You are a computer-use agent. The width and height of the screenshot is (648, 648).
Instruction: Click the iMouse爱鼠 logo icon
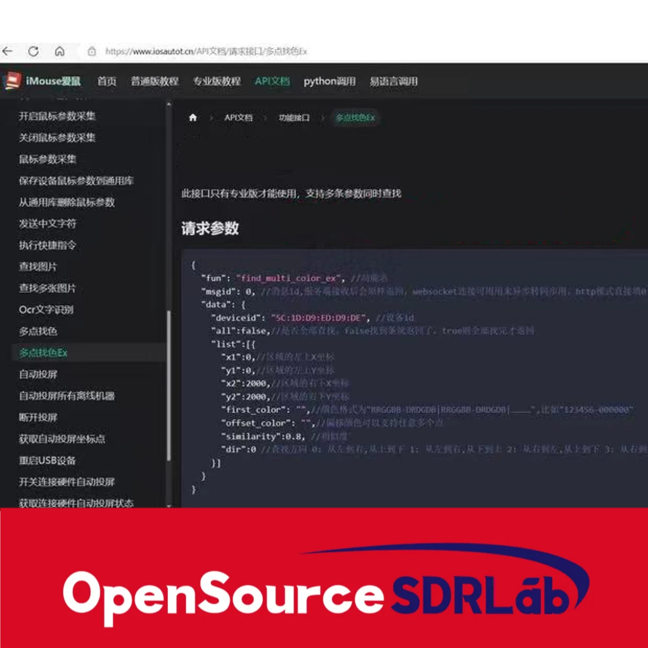pos(13,81)
